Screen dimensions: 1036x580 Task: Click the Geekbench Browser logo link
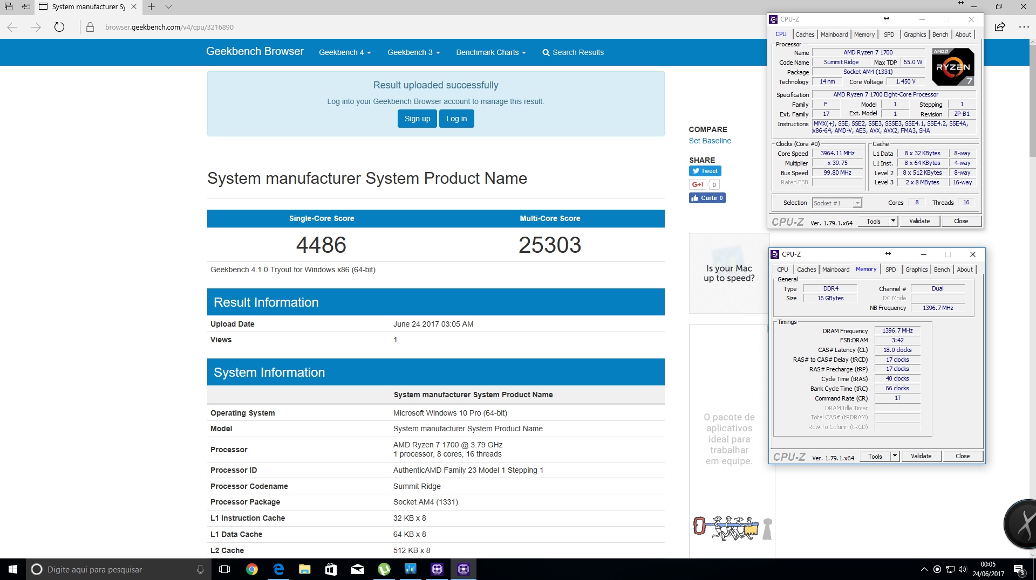255,51
